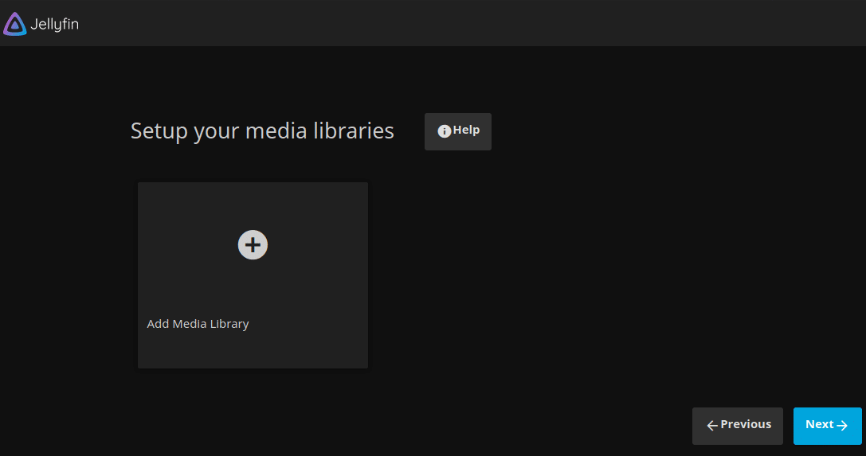Select the Add Media Library label
Screen dimensions: 866x456
tap(198, 324)
